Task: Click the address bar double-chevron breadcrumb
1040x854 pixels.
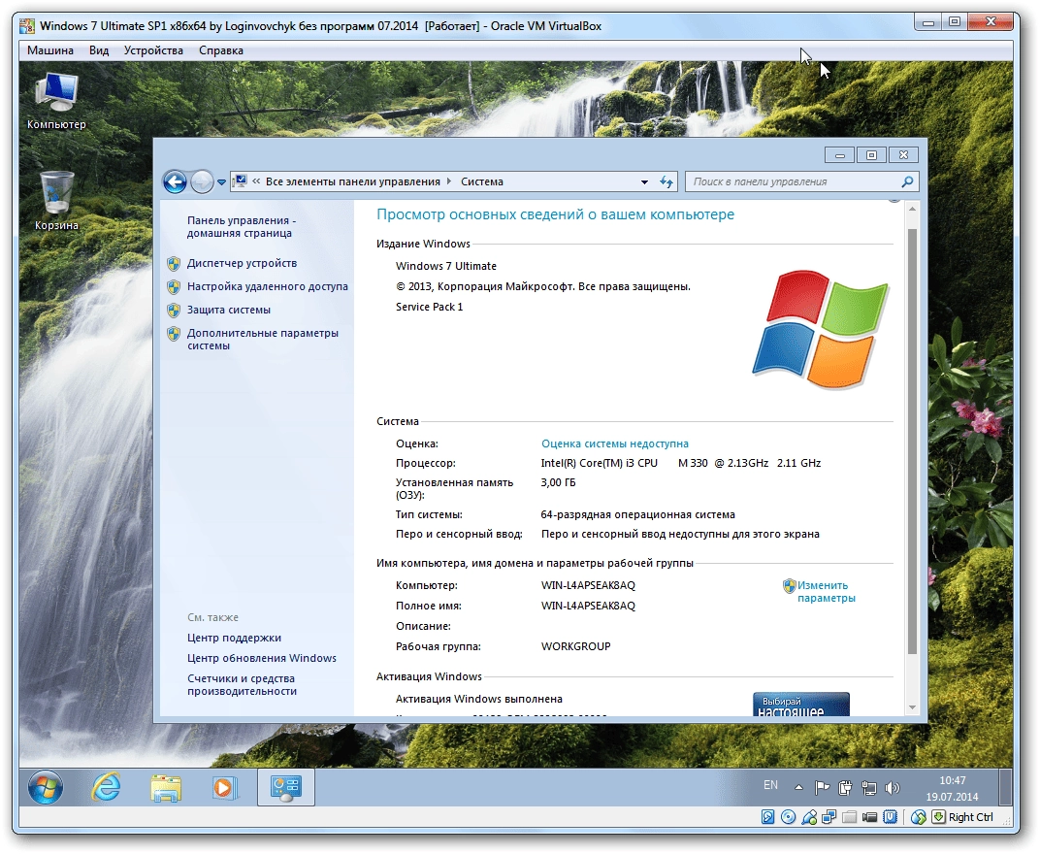Action: pyautogui.click(x=256, y=181)
